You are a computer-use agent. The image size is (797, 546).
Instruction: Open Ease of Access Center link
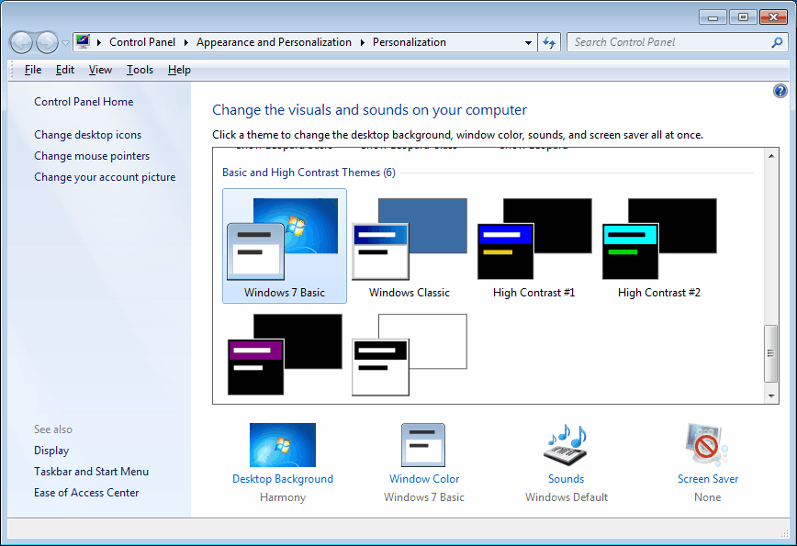click(86, 493)
